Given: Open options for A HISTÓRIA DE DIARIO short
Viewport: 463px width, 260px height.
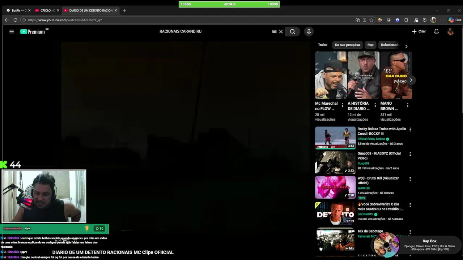Looking at the screenshot, I should [x=375, y=105].
